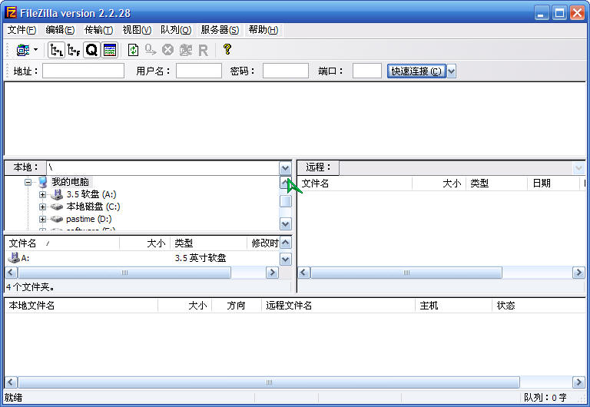
Task: Click local file list scroll up arrow
Action: point(286,243)
